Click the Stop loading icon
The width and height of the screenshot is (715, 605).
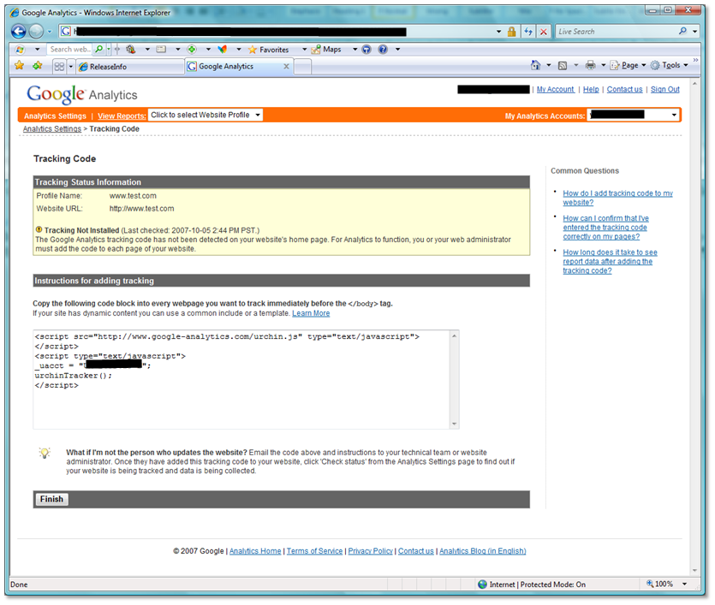(x=543, y=32)
